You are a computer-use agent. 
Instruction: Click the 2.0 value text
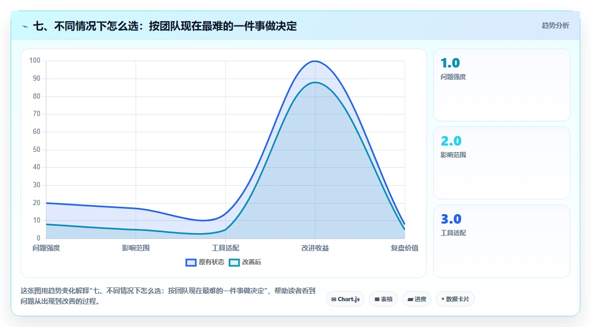click(x=451, y=141)
